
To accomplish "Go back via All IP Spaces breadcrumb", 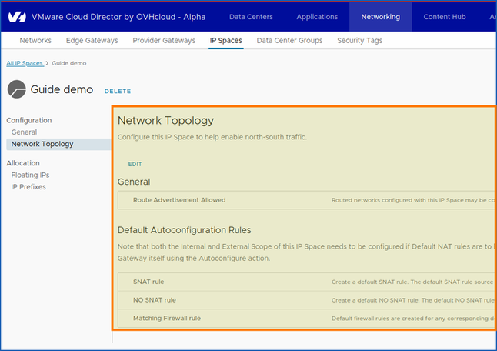I will pyautogui.click(x=25, y=63).
